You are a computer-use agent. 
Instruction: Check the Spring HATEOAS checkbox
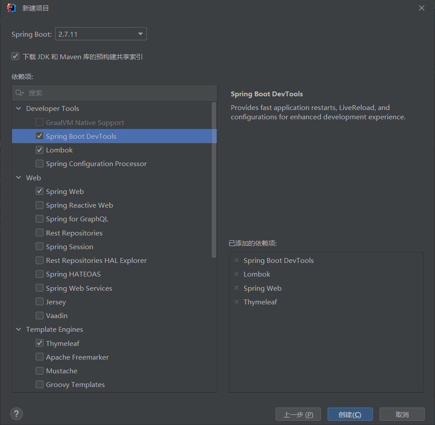(x=39, y=274)
